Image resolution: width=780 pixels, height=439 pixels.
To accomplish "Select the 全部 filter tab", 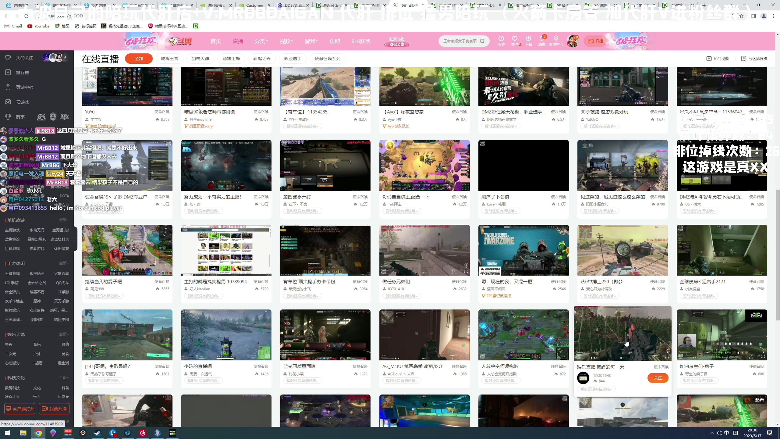I will [139, 59].
